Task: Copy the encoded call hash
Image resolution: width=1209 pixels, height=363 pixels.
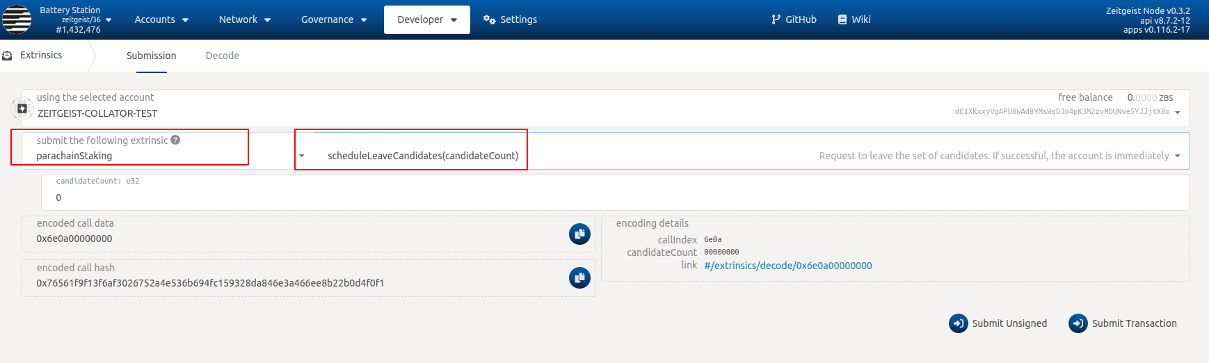Action: [x=579, y=278]
